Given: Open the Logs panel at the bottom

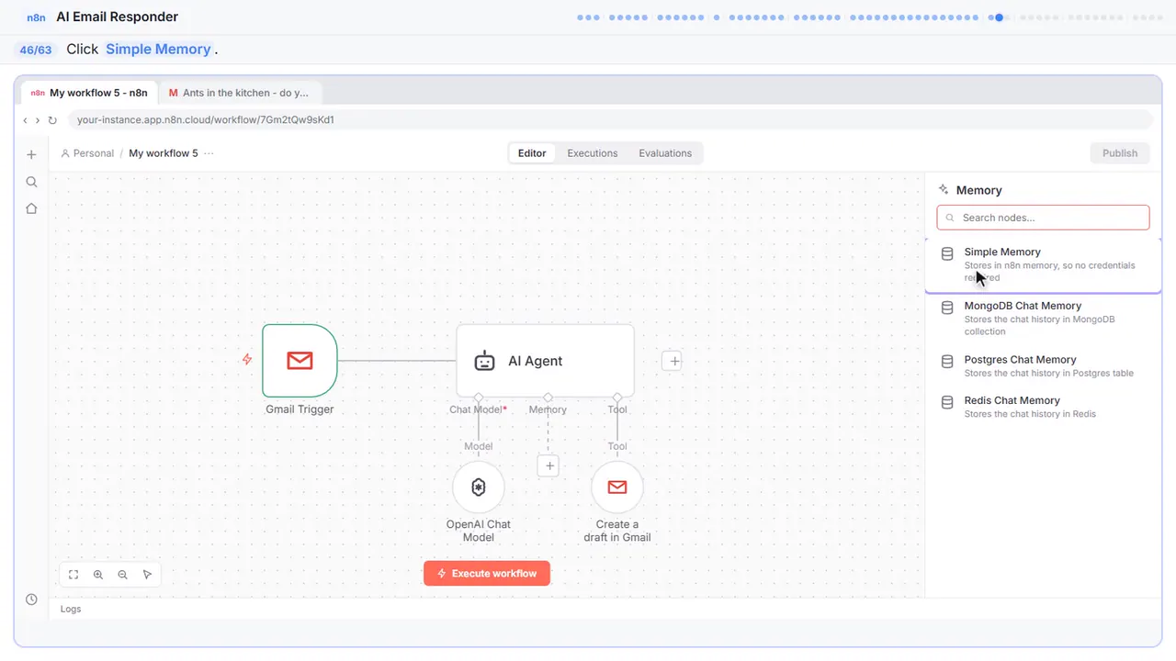Looking at the screenshot, I should [x=71, y=609].
